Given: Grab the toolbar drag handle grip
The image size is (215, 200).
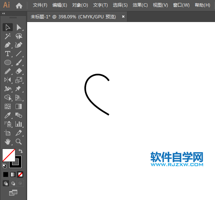Looking at the screenshot, I should point(13,18).
